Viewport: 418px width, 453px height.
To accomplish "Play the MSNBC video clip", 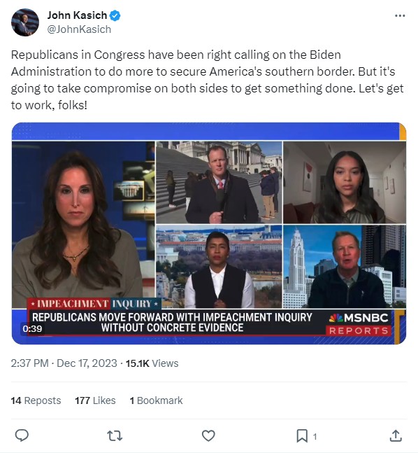I will (x=209, y=233).
